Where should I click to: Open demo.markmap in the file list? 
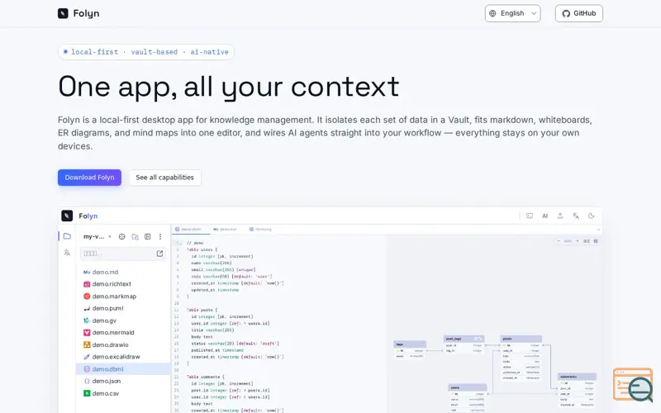[x=123, y=297]
